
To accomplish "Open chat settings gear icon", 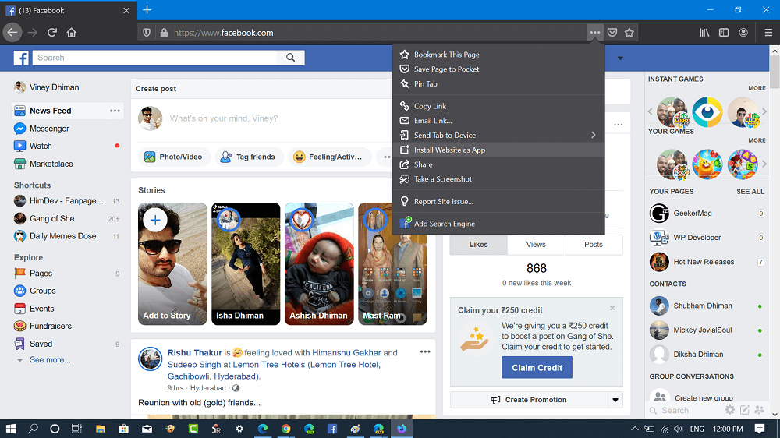I will (x=730, y=410).
